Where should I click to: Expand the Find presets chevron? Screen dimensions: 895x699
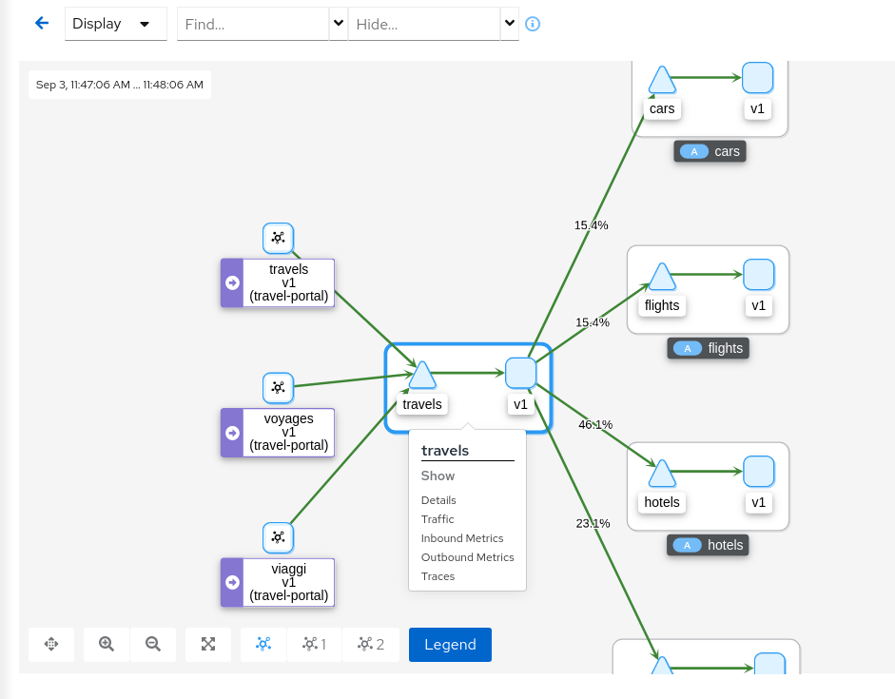[x=338, y=24]
